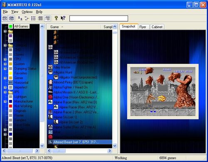
Task: Click the Alley Master game icon
Action: coord(50,67)
